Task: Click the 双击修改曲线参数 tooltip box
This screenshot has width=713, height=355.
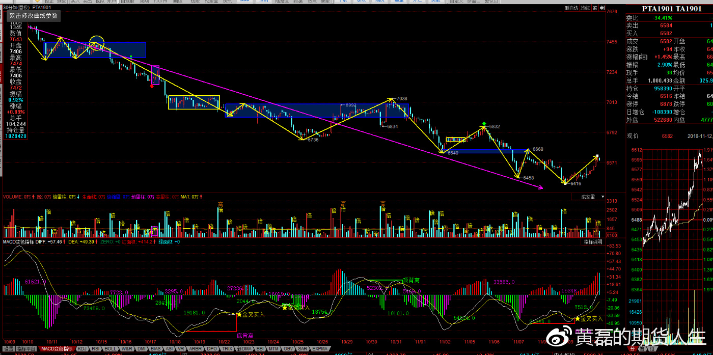Action: [x=34, y=16]
